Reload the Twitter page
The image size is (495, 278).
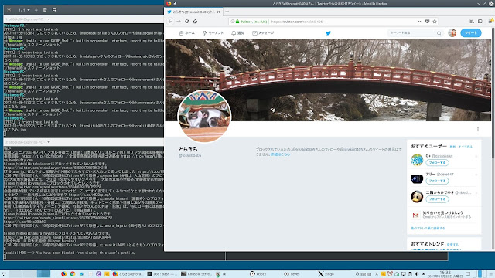tap(187, 22)
